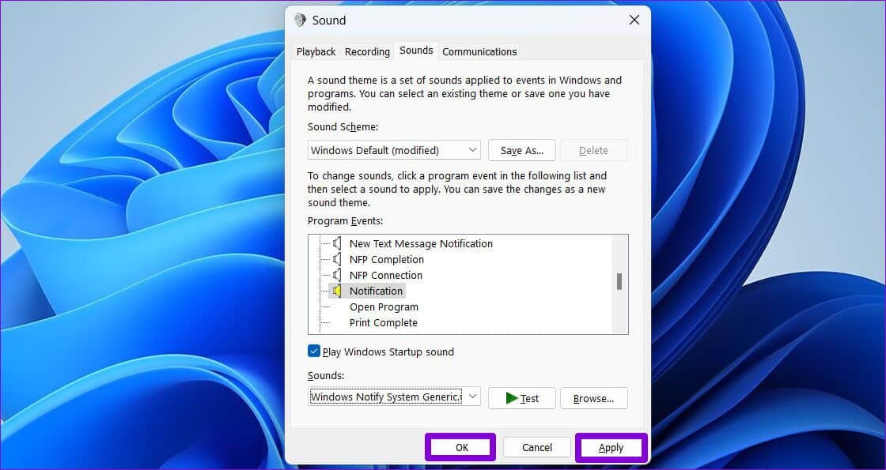Image resolution: width=886 pixels, height=470 pixels.
Task: Click the Save As... button
Action: [521, 150]
